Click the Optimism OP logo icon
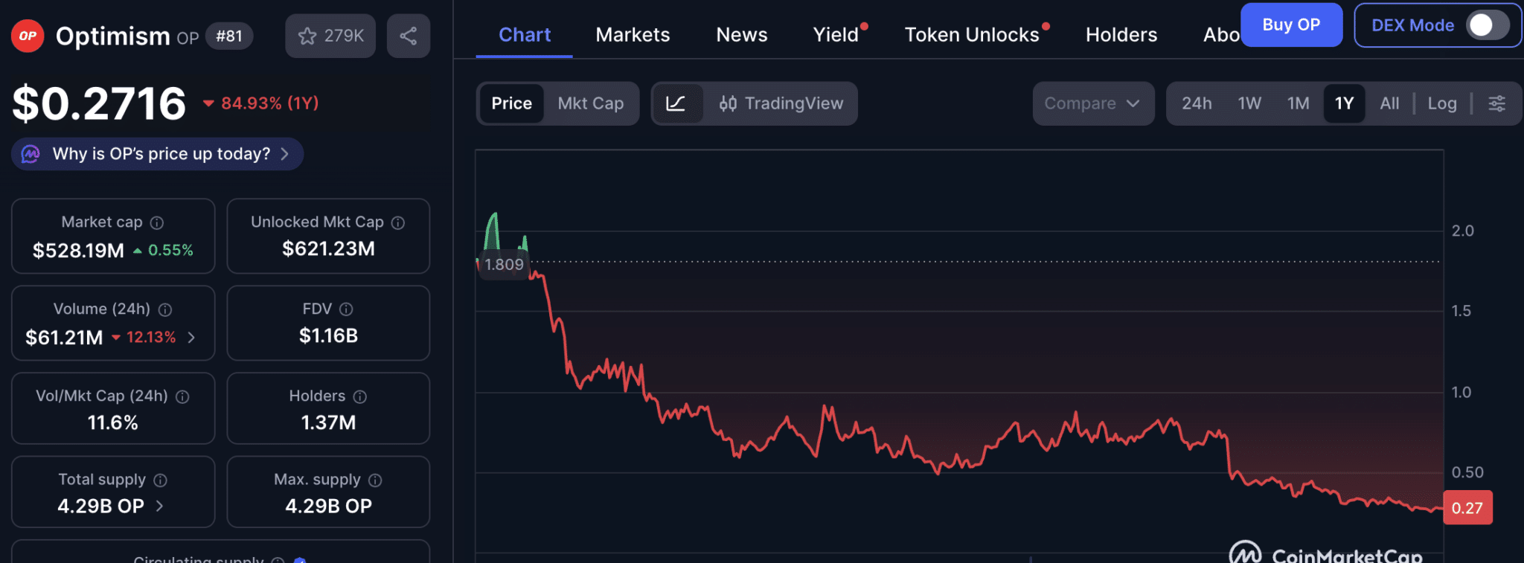 pyautogui.click(x=28, y=36)
